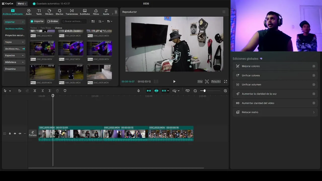Lock the main video track

tap(10, 133)
